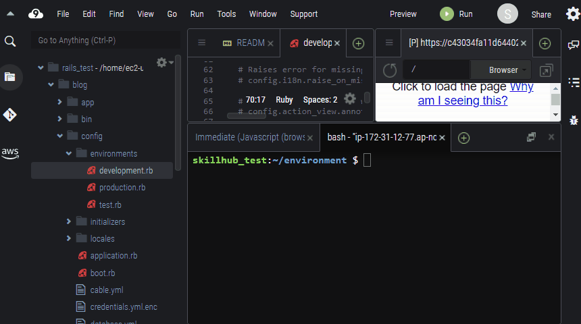Maximize the terminal console pane

pos(531,137)
